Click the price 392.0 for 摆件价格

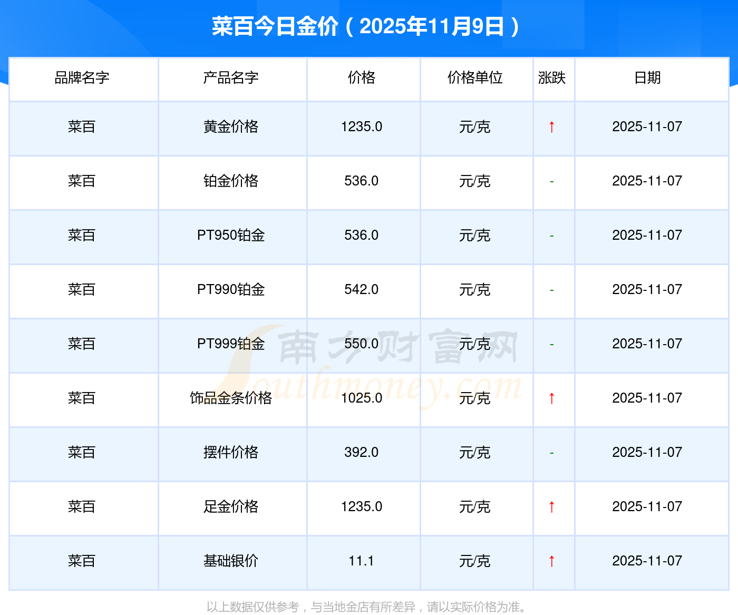tap(362, 453)
